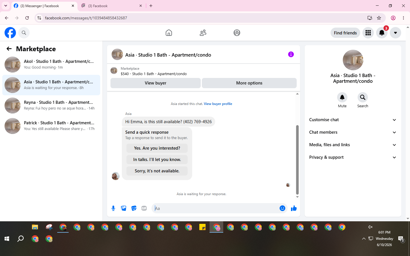The image size is (410, 256).
Task: Expand the Privacy & support section
Action: coord(353,157)
